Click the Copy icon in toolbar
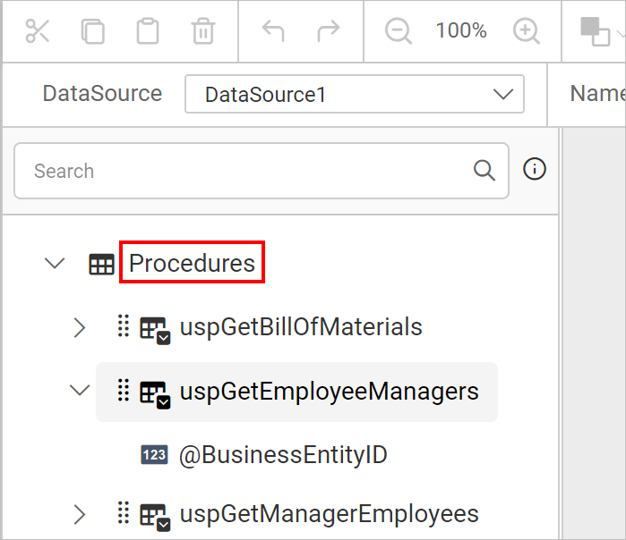 pyautogui.click(x=92, y=30)
